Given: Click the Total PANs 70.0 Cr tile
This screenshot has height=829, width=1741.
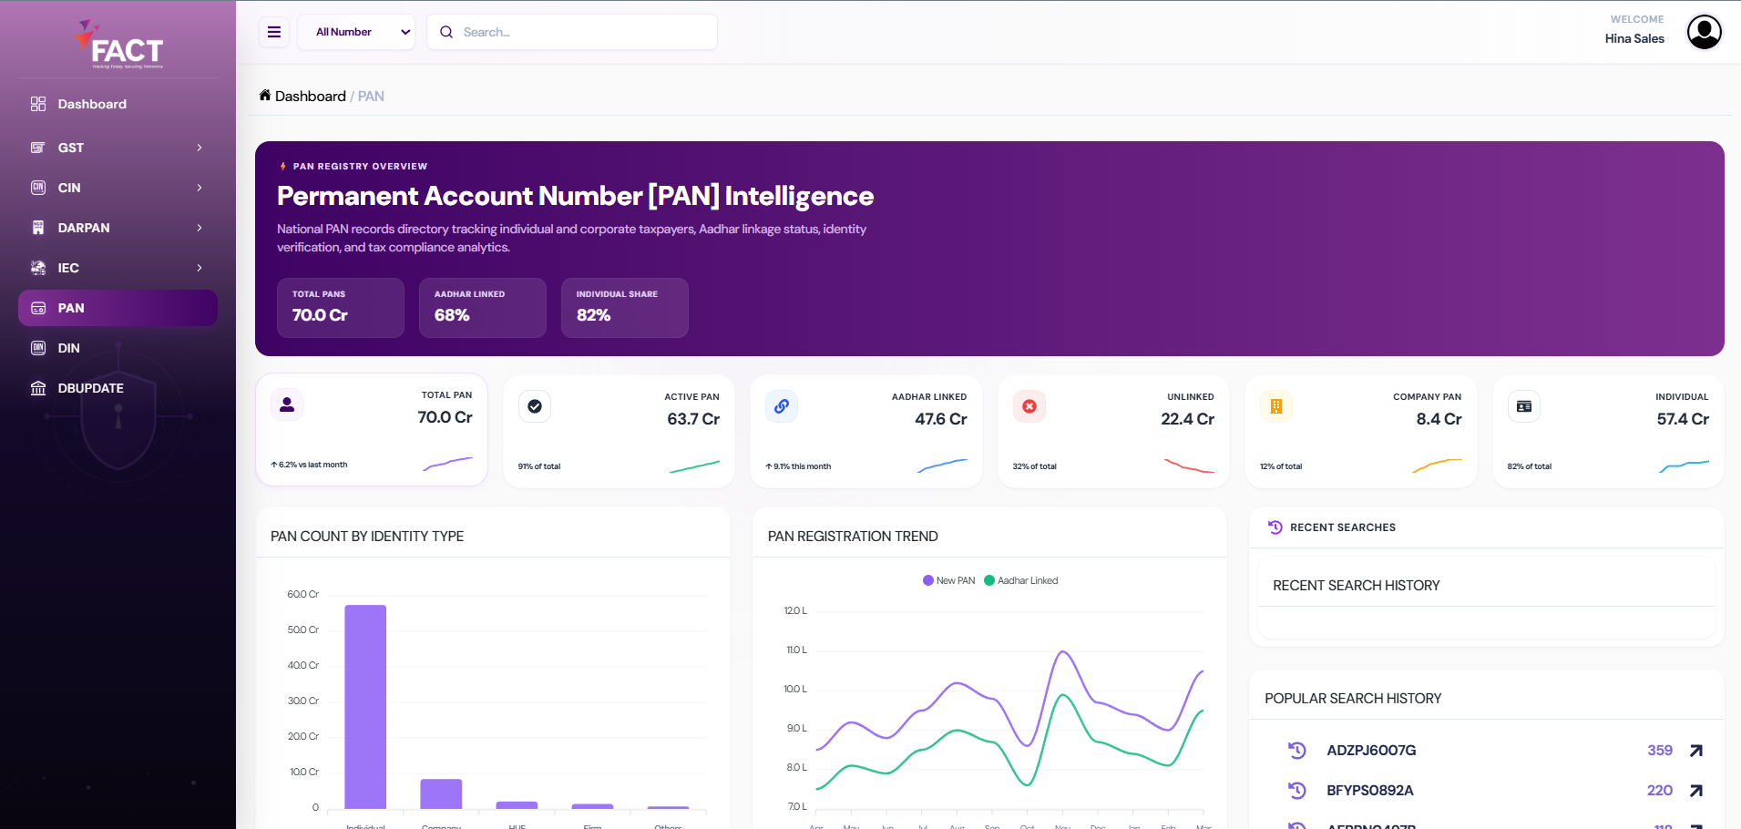Looking at the screenshot, I should tap(341, 308).
